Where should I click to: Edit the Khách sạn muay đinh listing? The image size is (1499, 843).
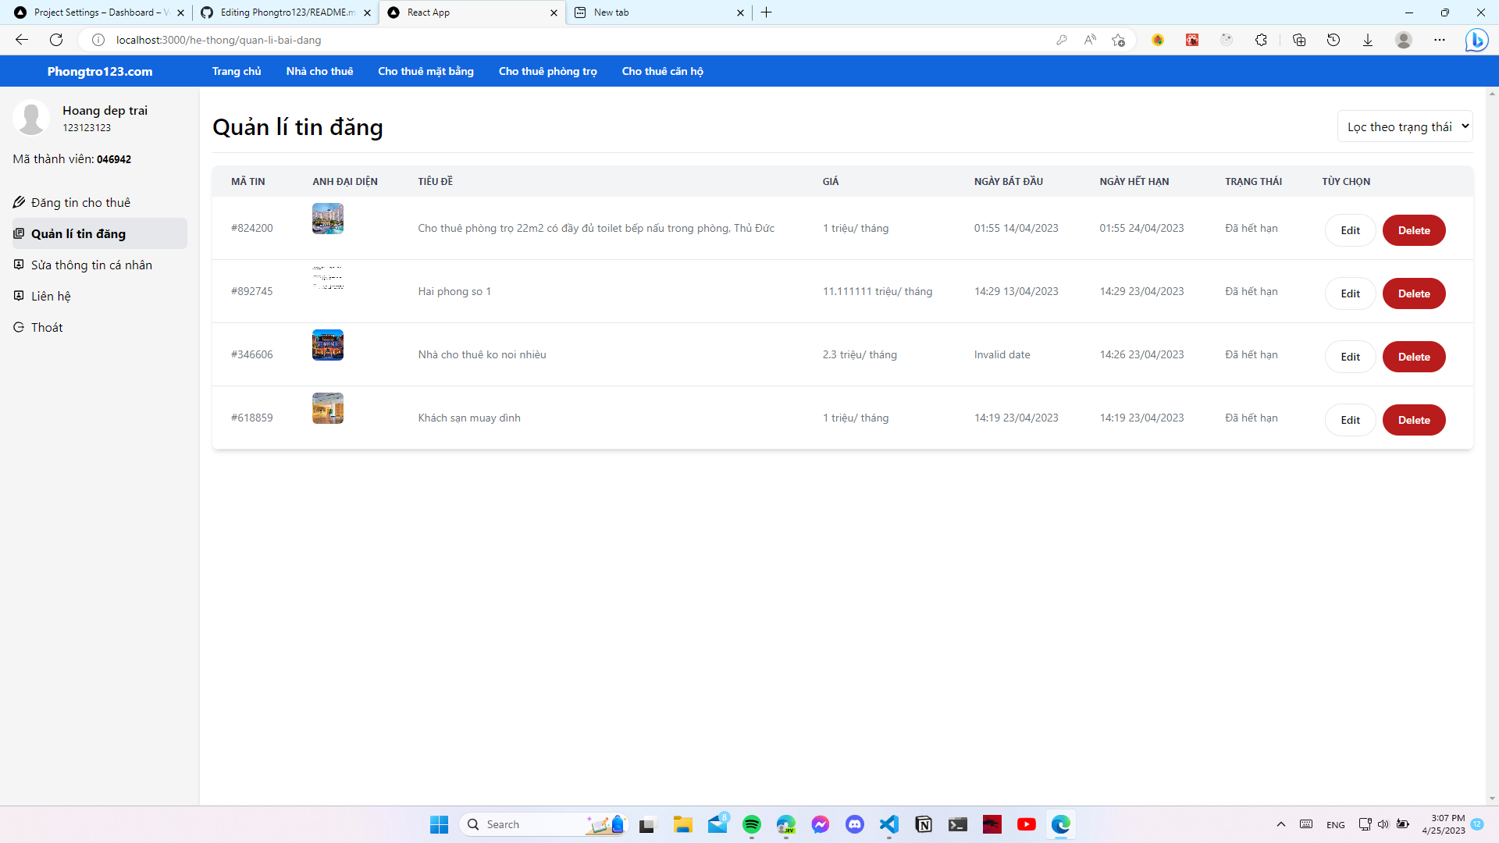[1350, 420]
